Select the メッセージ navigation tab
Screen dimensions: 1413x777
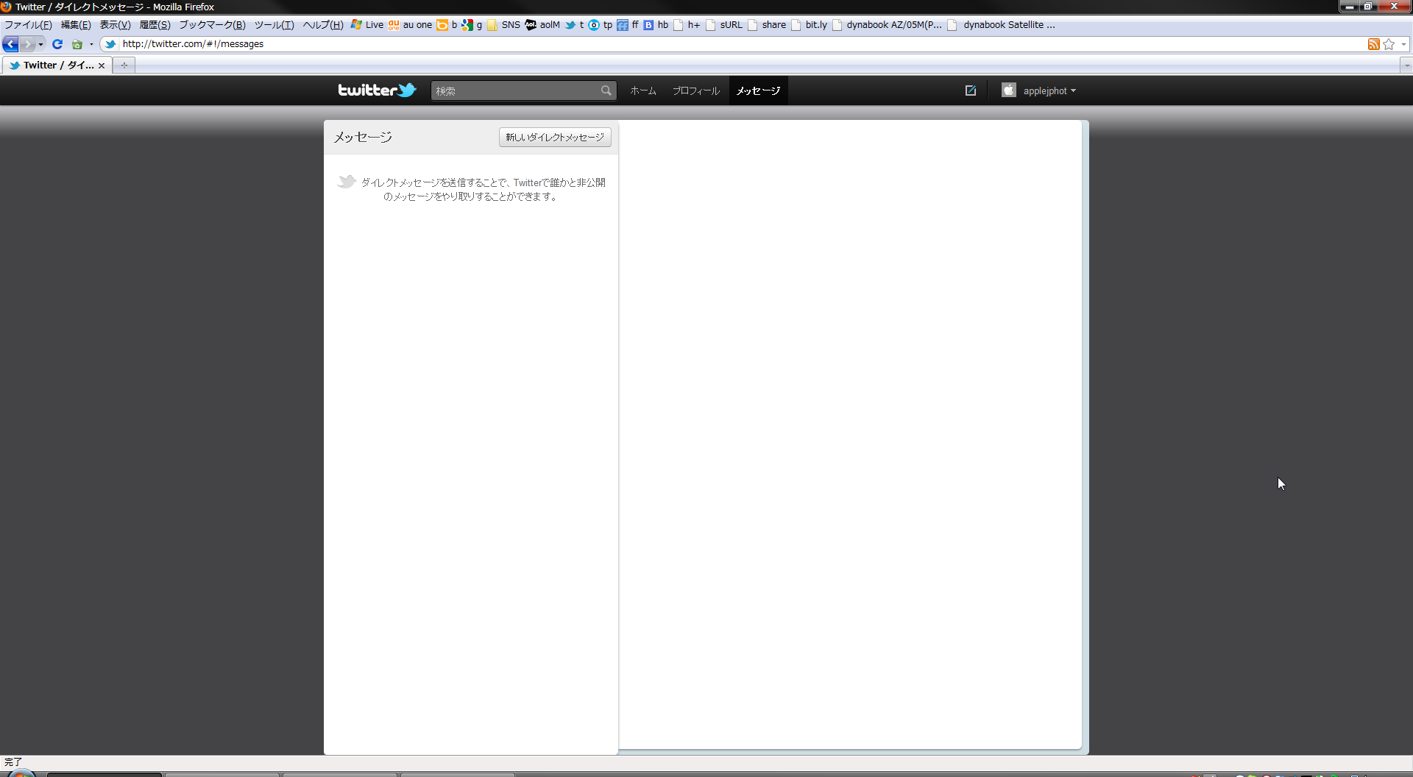click(x=758, y=91)
